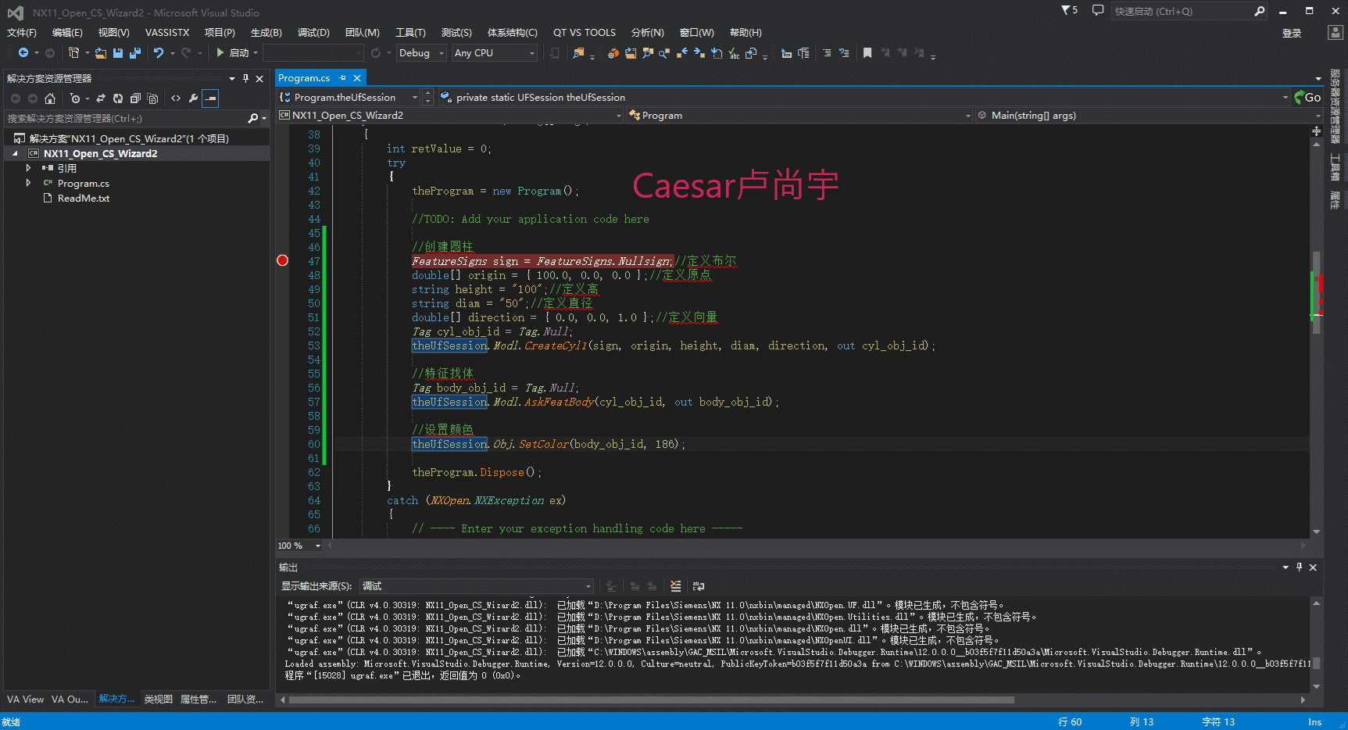Pin the Program.cs tab

coord(342,78)
